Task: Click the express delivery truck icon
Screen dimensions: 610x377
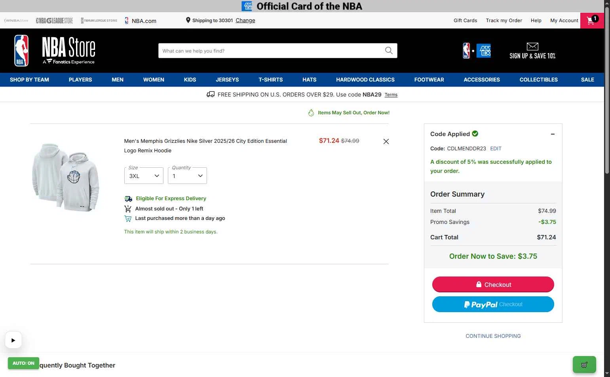Action: coord(128,199)
